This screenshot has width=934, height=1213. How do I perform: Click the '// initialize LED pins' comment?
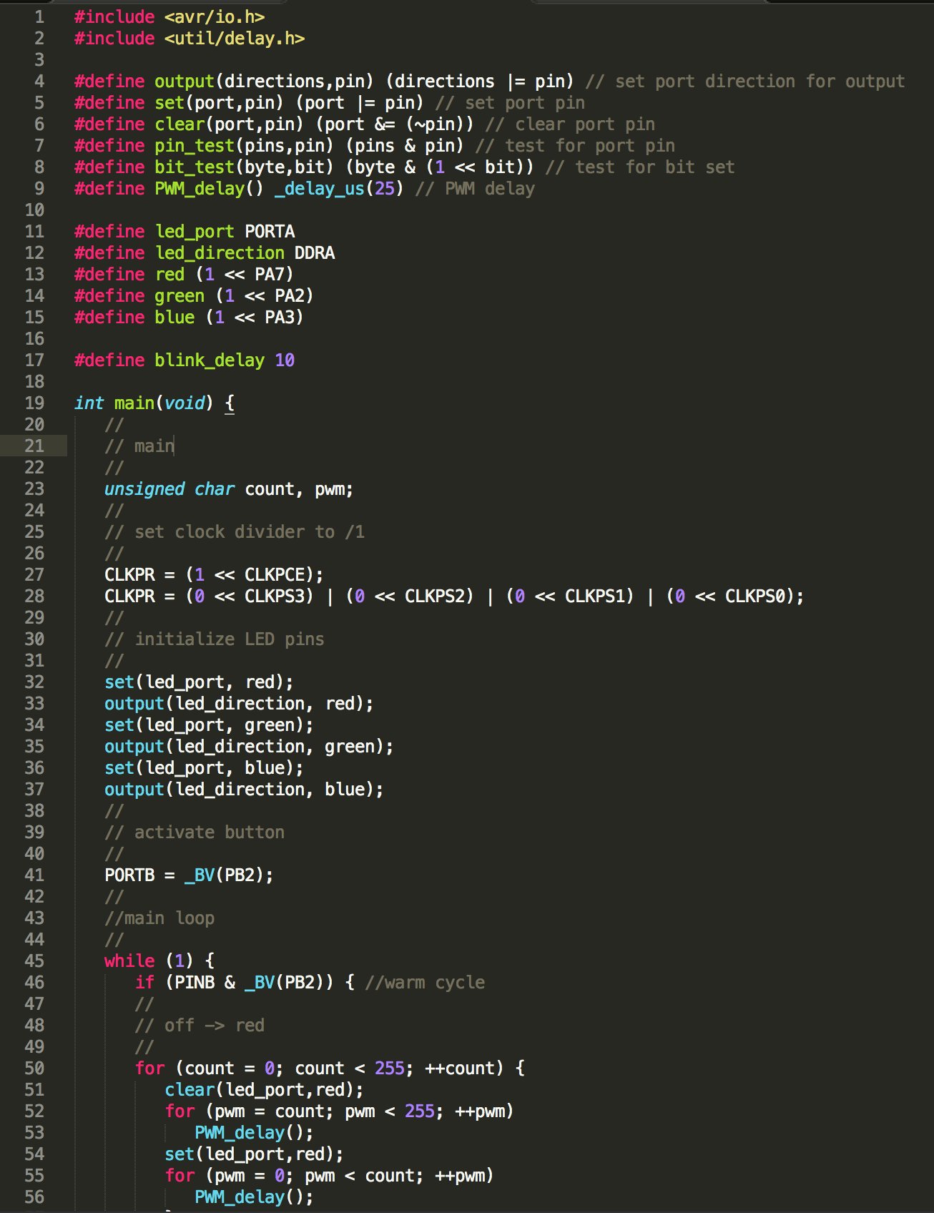pos(215,639)
